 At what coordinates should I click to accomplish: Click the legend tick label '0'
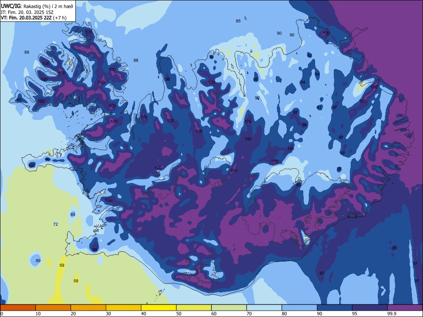2,314
